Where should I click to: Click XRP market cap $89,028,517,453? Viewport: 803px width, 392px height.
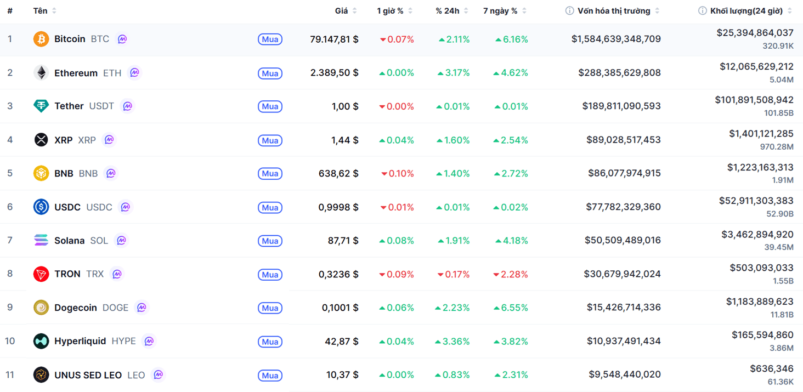coord(624,140)
